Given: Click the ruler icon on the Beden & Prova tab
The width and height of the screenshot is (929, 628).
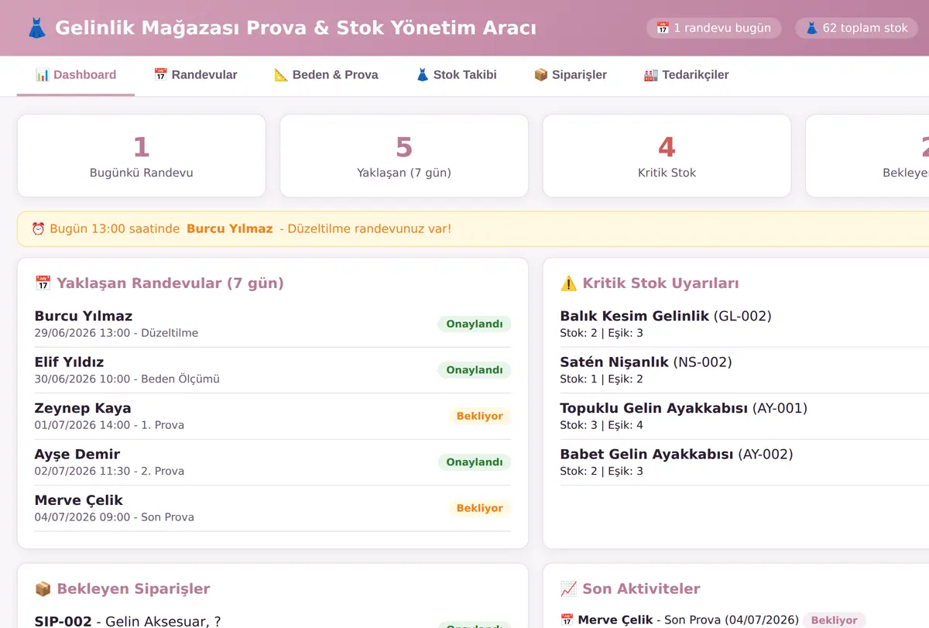Looking at the screenshot, I should point(281,75).
